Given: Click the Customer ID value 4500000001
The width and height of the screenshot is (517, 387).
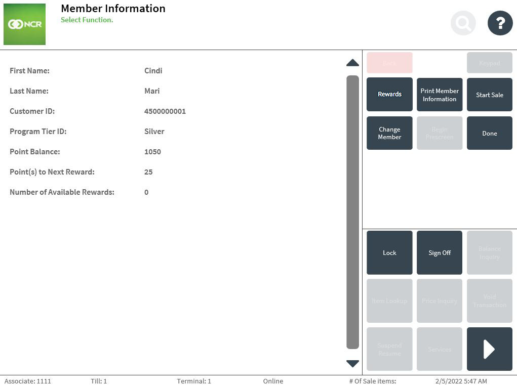Looking at the screenshot, I should tap(165, 111).
